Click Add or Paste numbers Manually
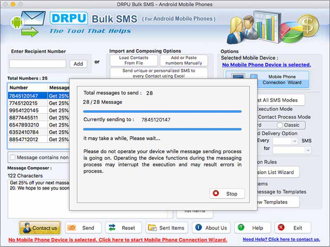This screenshot has height=247, width=330. pos(184,60)
